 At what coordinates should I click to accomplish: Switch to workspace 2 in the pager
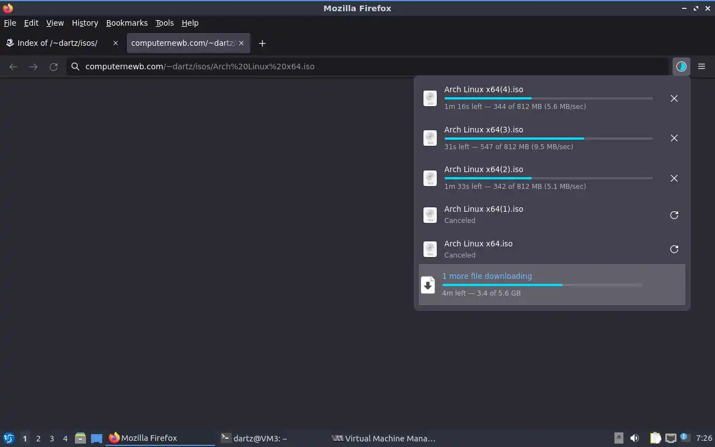38,439
